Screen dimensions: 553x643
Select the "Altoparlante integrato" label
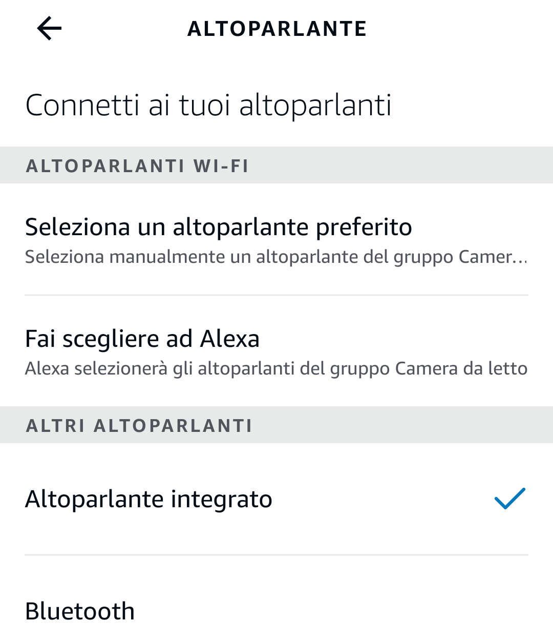(x=148, y=499)
